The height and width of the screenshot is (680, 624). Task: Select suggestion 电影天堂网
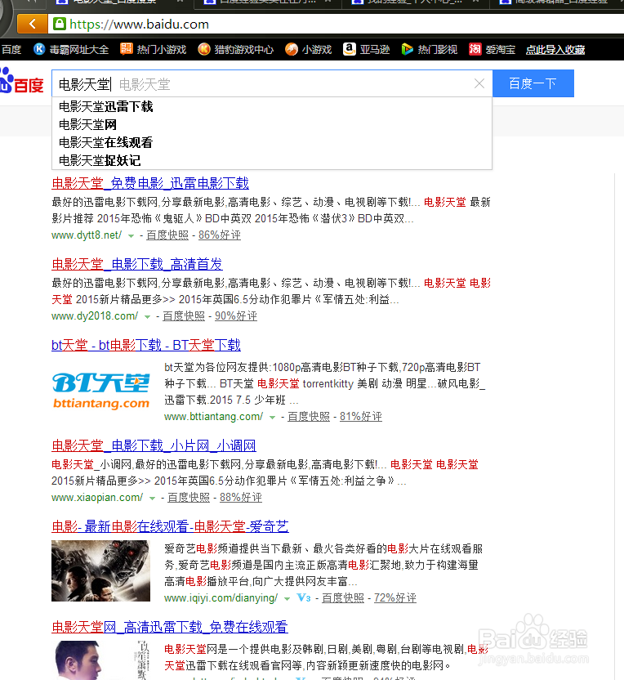tap(272, 125)
